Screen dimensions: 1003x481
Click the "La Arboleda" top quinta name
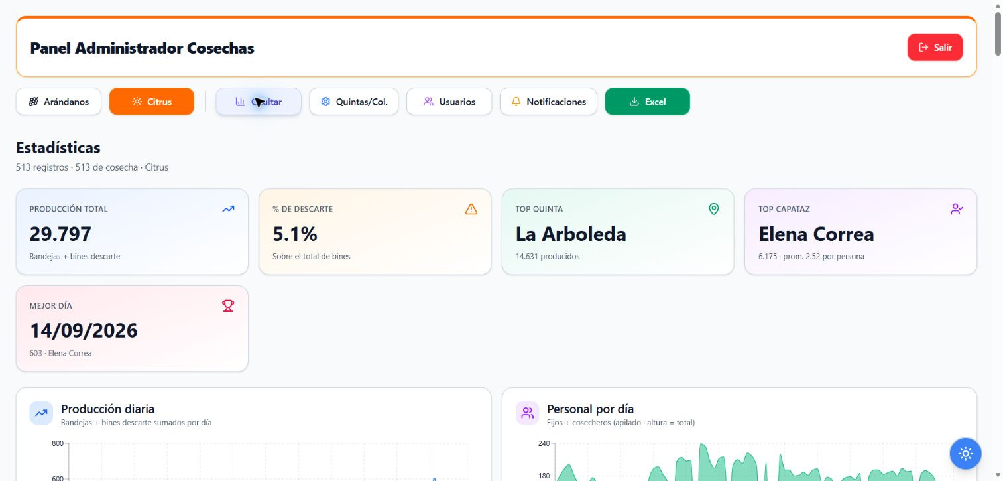(x=571, y=234)
